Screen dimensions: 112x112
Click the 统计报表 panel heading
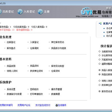(x=106, y=46)
